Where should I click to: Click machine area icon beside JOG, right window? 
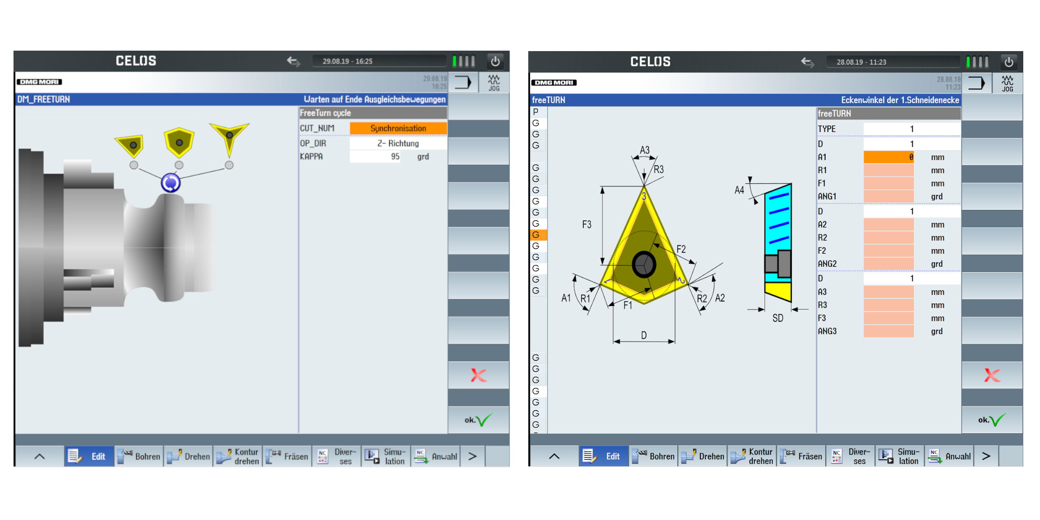[x=976, y=84]
